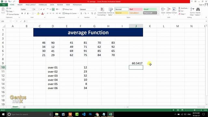The height and width of the screenshot is (117, 208).
Task: Click the Name Box showing J10
Action: pos(6,21)
